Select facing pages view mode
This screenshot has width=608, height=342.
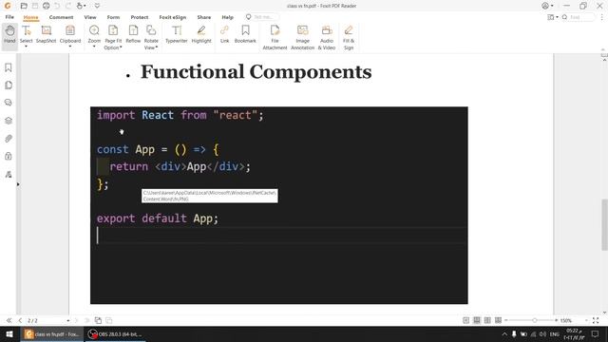pos(487,320)
